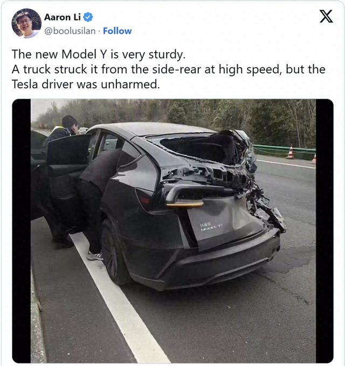Open the X logo in the tweet corner
The image size is (345, 366).
326,16
